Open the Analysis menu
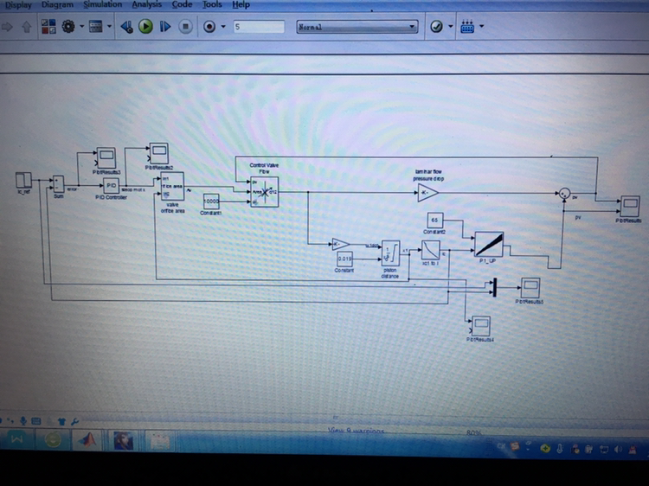The width and height of the screenshot is (649, 486). [146, 4]
